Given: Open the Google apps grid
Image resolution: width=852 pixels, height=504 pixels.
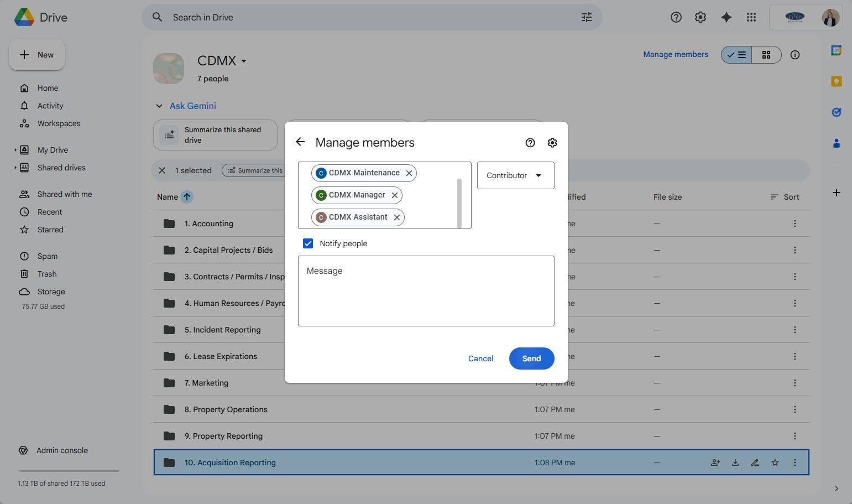Looking at the screenshot, I should point(751,17).
